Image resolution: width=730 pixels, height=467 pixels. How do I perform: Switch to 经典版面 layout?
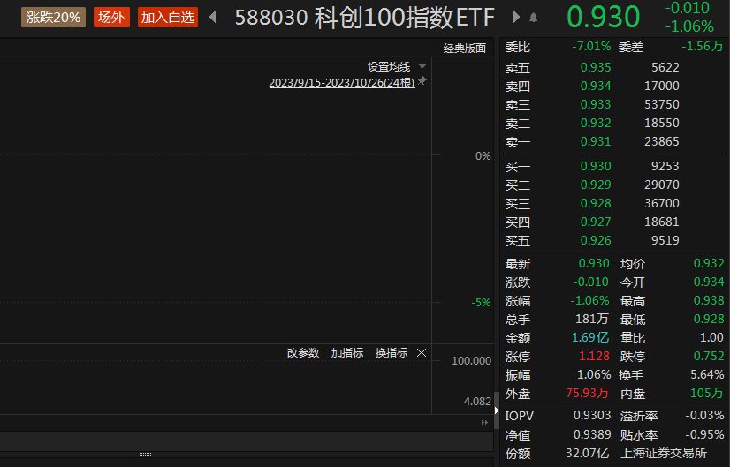[x=464, y=48]
